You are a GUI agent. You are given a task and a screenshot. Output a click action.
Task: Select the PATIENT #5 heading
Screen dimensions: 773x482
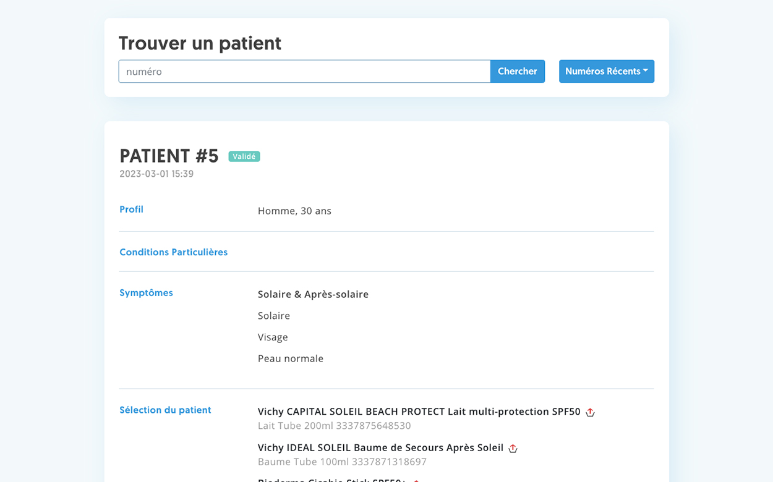click(x=169, y=156)
